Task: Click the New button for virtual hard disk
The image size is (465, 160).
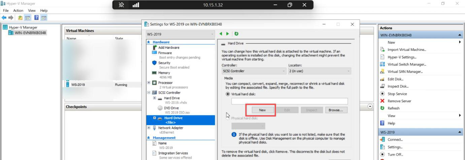Action: [x=262, y=110]
